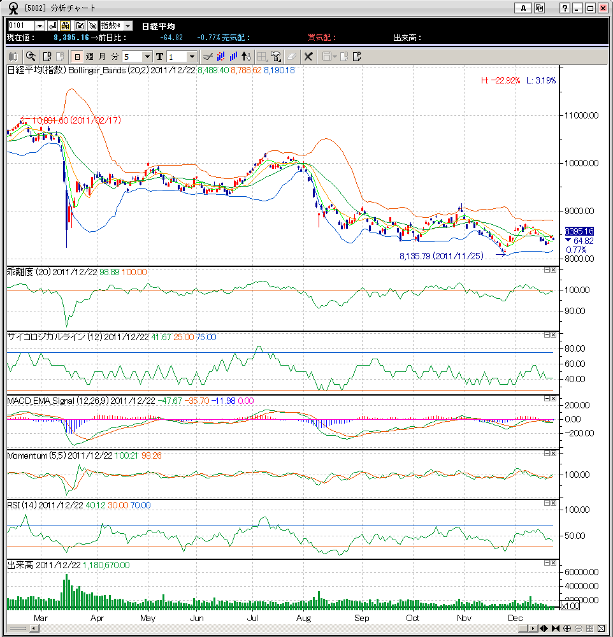Image resolution: width=613 pixels, height=637 pixels.
Task: Switch to daily chart with 日 button
Action: click(76, 56)
